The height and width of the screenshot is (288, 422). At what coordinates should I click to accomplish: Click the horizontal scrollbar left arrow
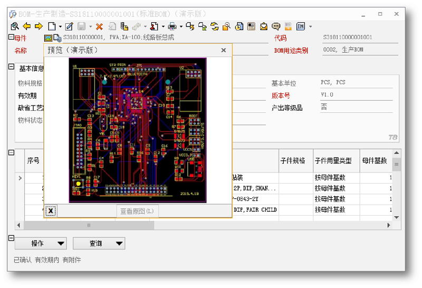coord(18,225)
